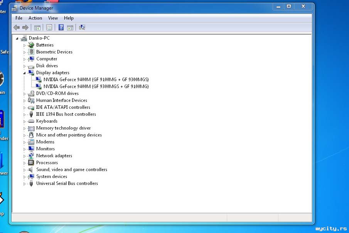Open the File menu
This screenshot has height=233, width=349.
click(19, 18)
